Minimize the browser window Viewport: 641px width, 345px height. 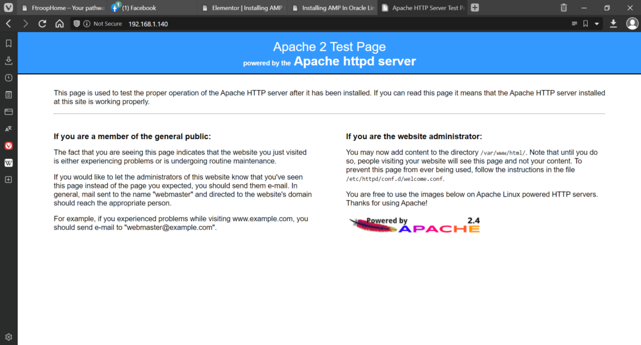(584, 8)
